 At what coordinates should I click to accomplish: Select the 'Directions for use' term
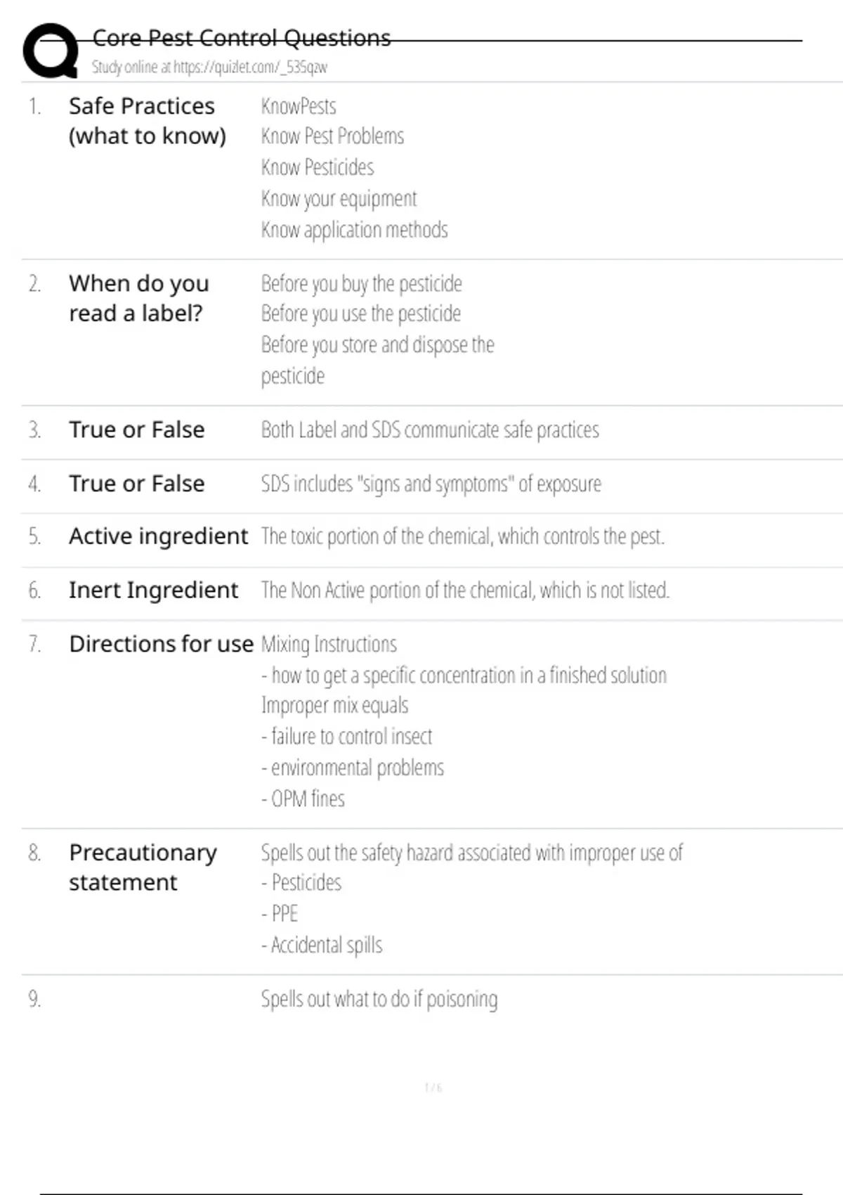(x=161, y=644)
